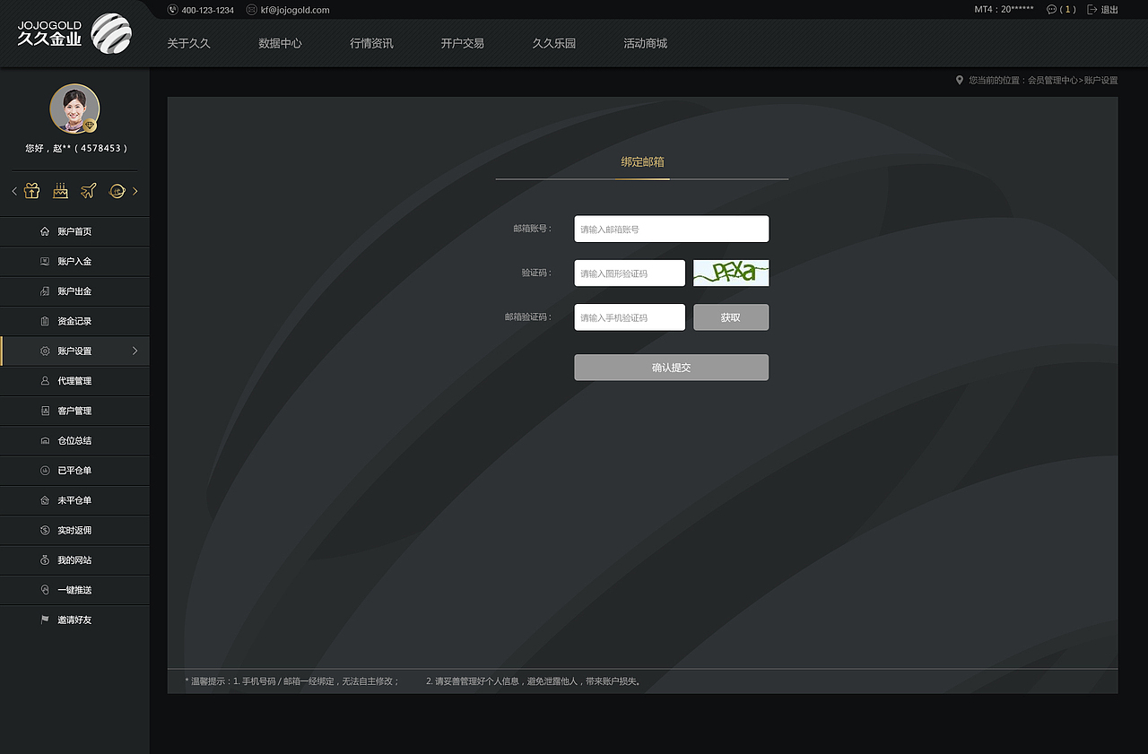Image resolution: width=1148 pixels, height=754 pixels.
Task: Show previous badges with left arrow
Action: (x=14, y=191)
